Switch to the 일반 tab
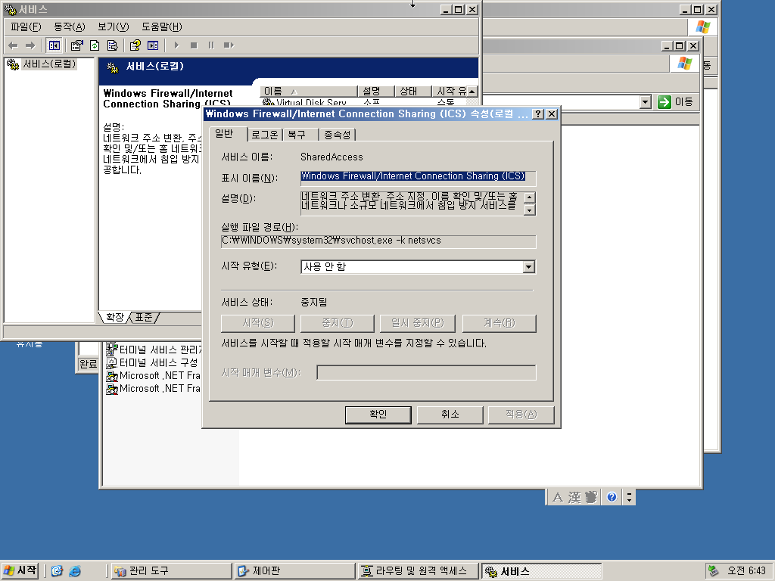This screenshot has width=775, height=581. click(224, 134)
